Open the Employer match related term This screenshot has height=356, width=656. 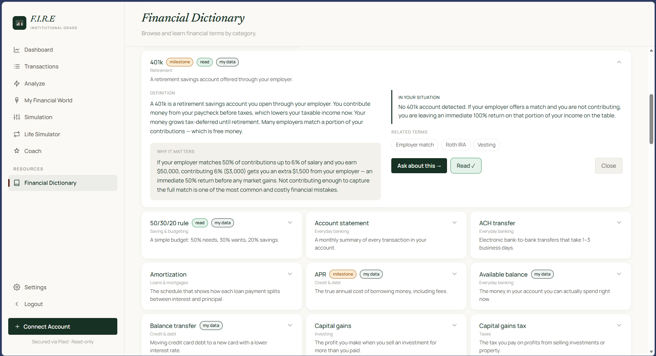point(415,145)
